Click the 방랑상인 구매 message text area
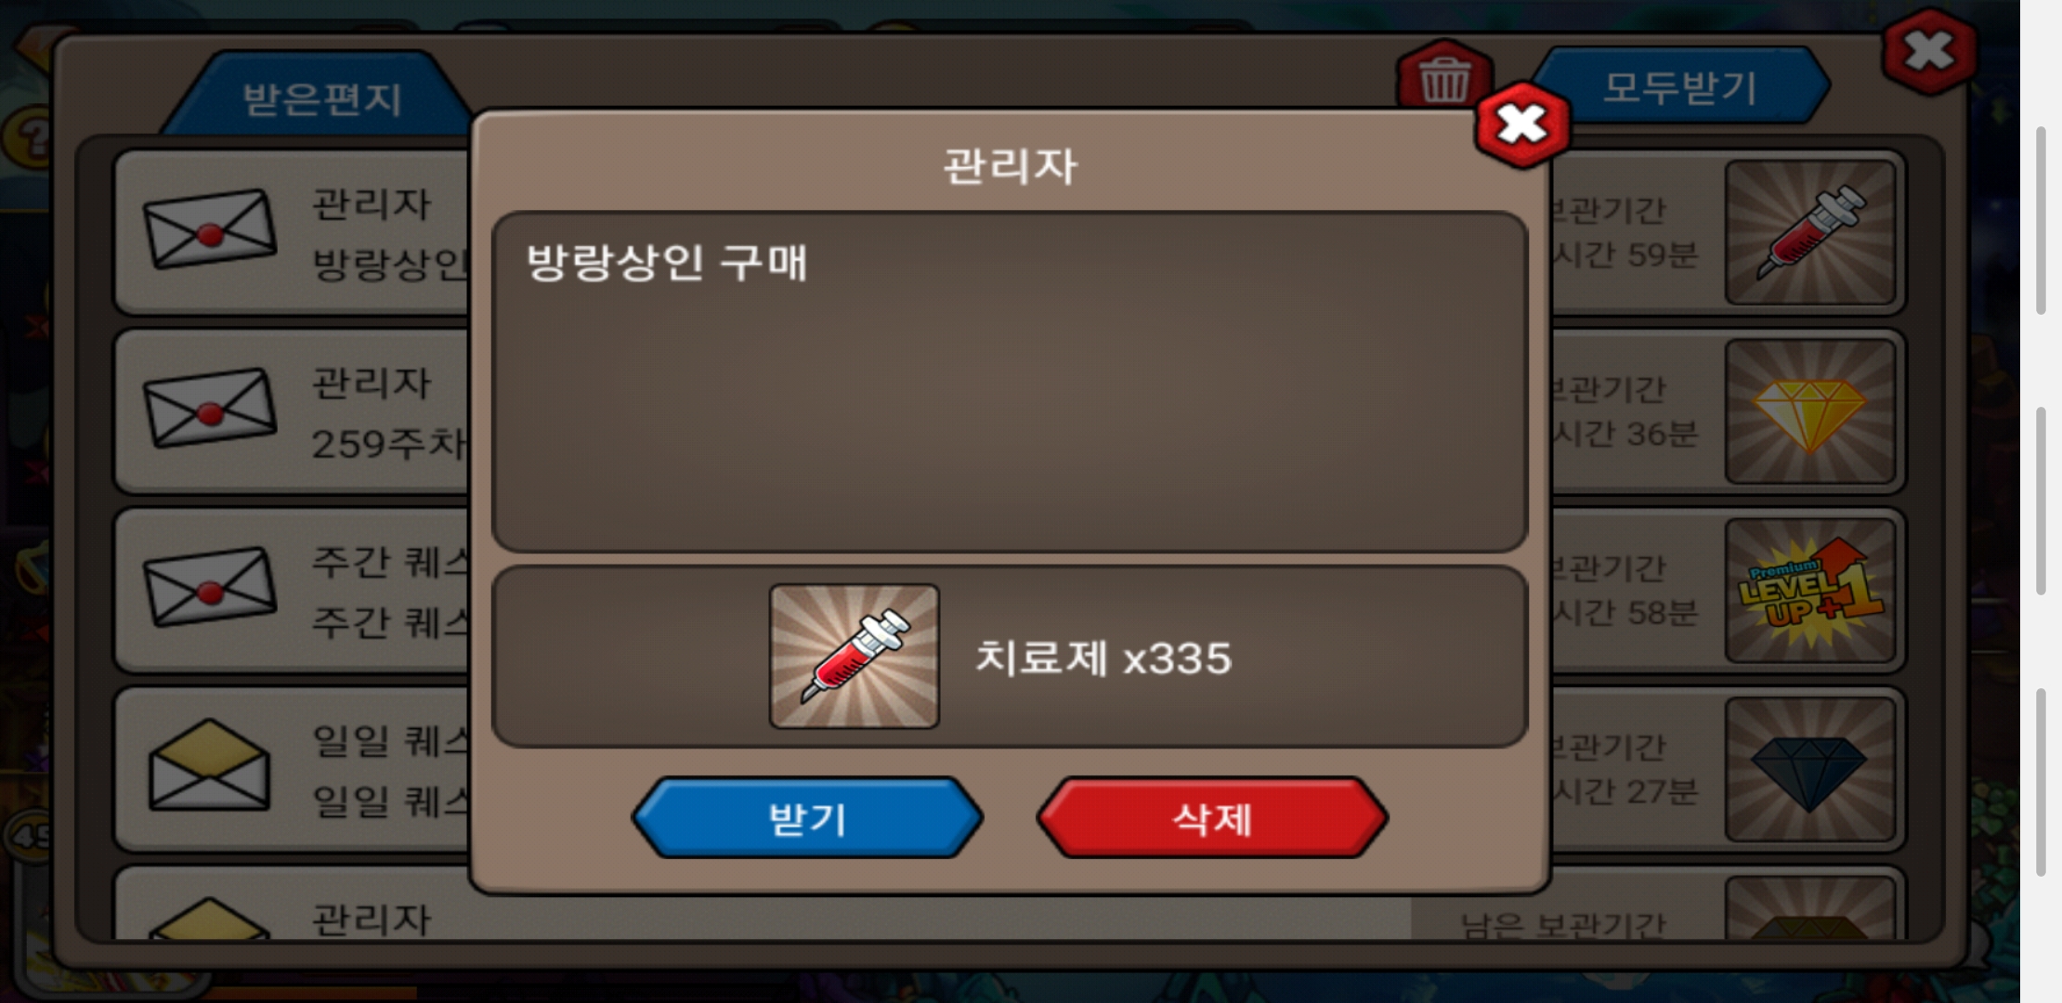This screenshot has width=2062, height=1003. (x=1010, y=382)
